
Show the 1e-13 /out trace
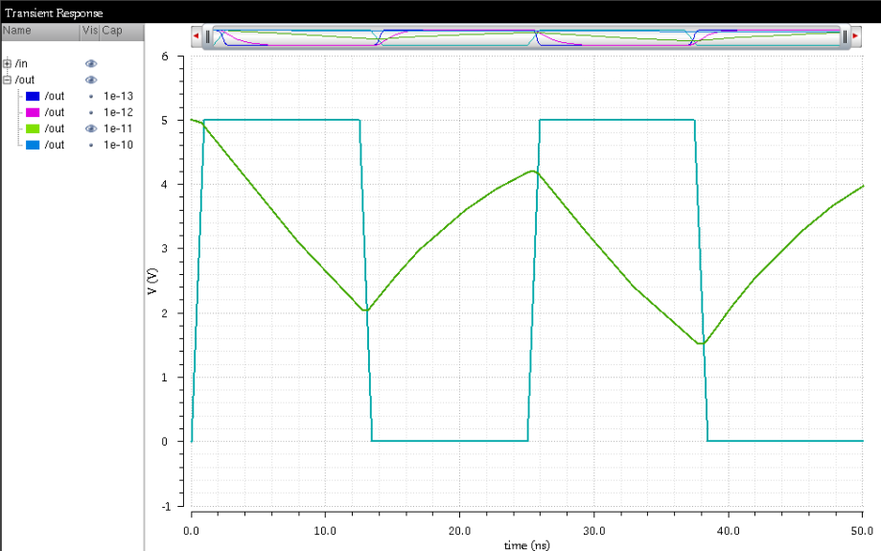(91, 97)
